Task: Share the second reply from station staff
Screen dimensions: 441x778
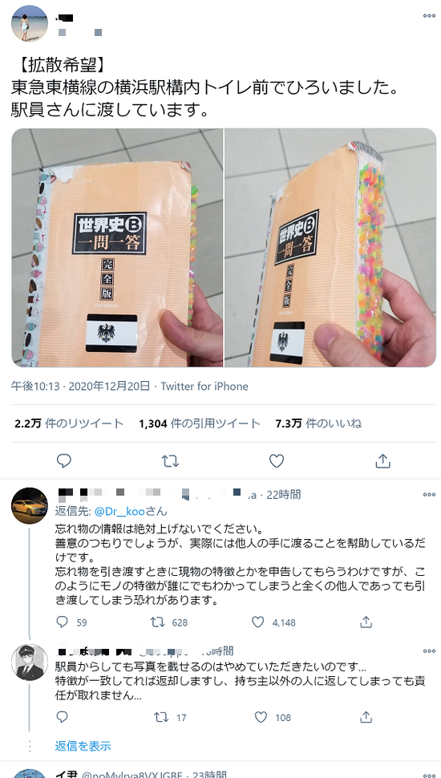Action: (x=366, y=717)
